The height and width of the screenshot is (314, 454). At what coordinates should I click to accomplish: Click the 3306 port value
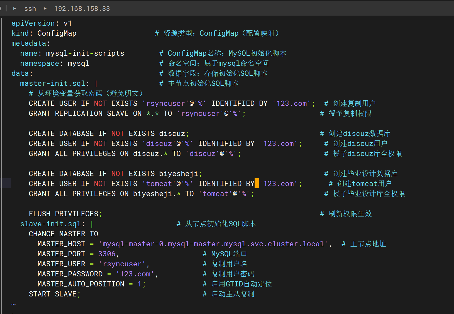pyautogui.click(x=107, y=254)
